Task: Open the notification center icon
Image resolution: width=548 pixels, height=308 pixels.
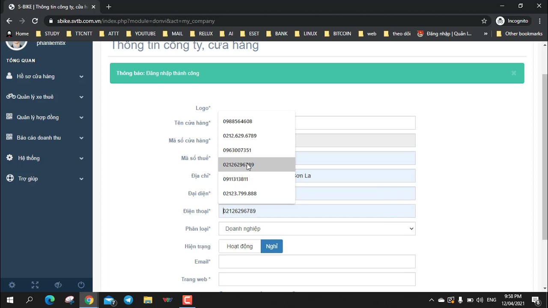Action: click(536, 300)
